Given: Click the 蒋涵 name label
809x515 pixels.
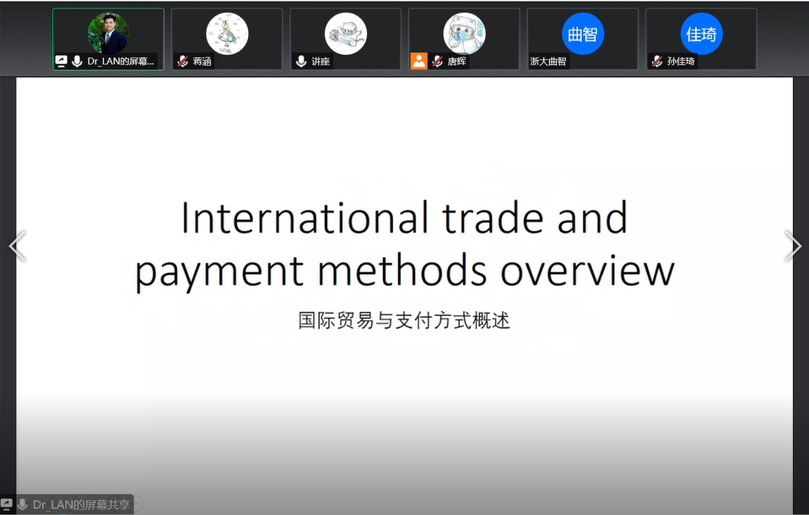Looking at the screenshot, I should 202,62.
